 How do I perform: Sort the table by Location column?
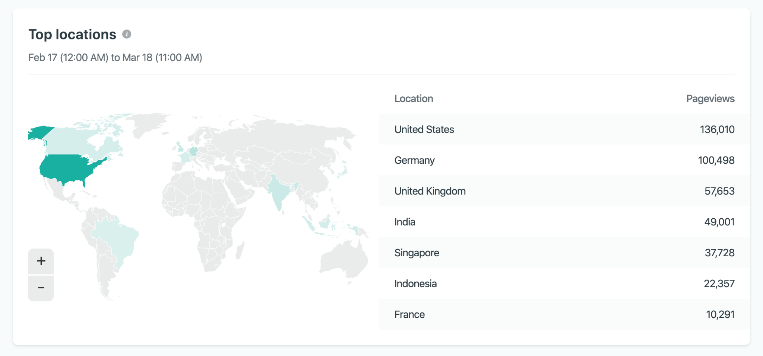(414, 99)
